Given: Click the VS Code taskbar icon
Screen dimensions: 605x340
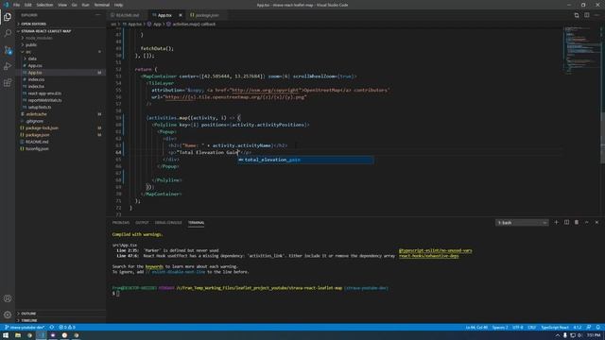Looking at the screenshot, I should (x=42, y=335).
